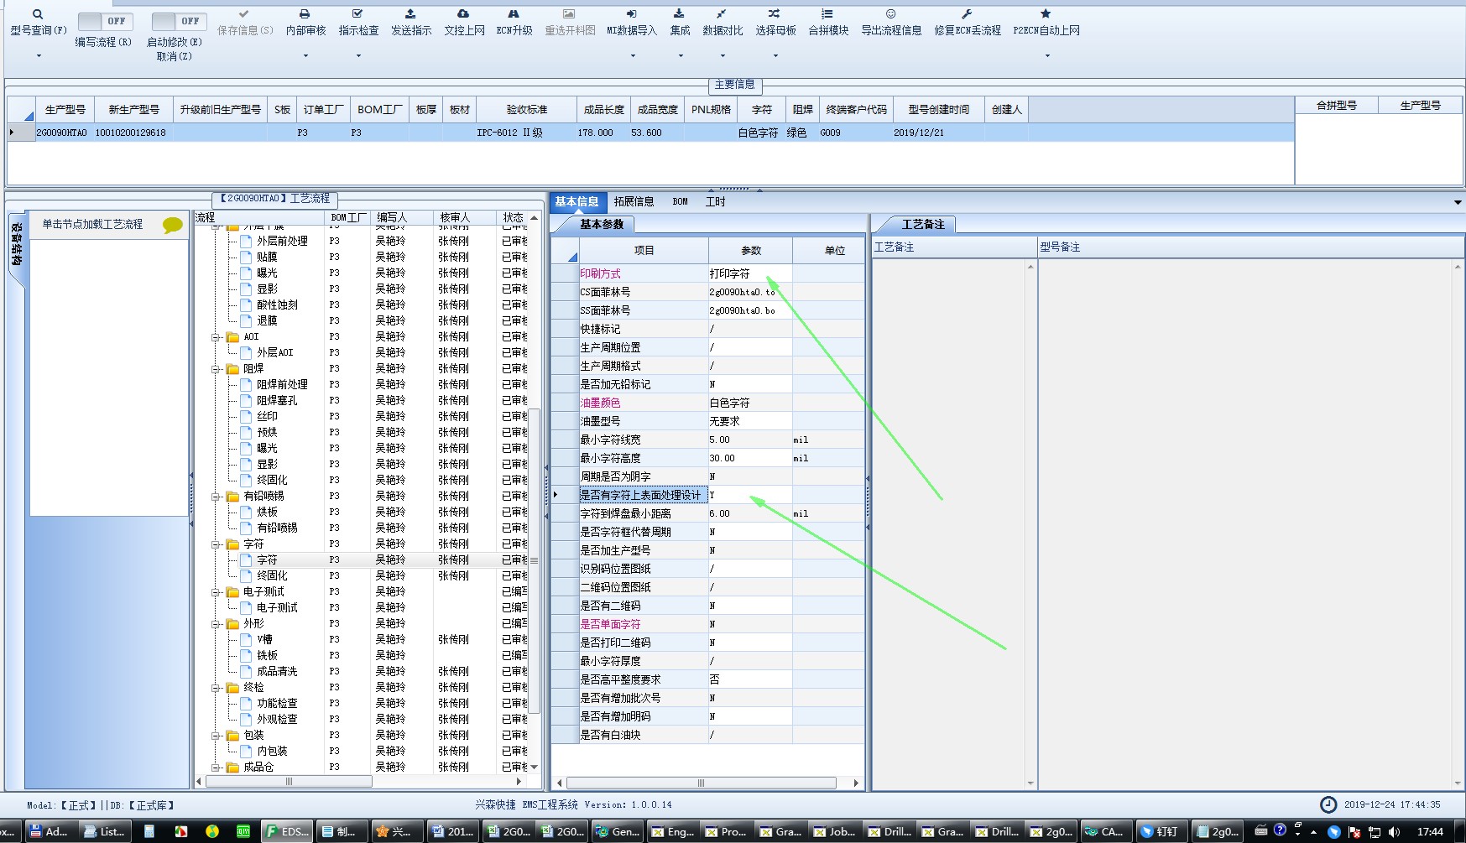Viewport: 1466px width, 843px height.
Task: Sort by 生产型号 column header
Action: (x=65, y=110)
